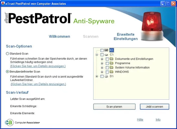This screenshot has height=129, width=177.
Task: Start scan with Jetzt scannen button
Action: coord(154,107)
